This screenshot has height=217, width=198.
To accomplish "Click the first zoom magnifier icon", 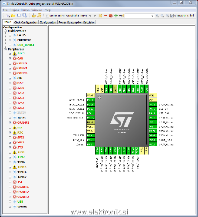I will (x=157, y=16).
